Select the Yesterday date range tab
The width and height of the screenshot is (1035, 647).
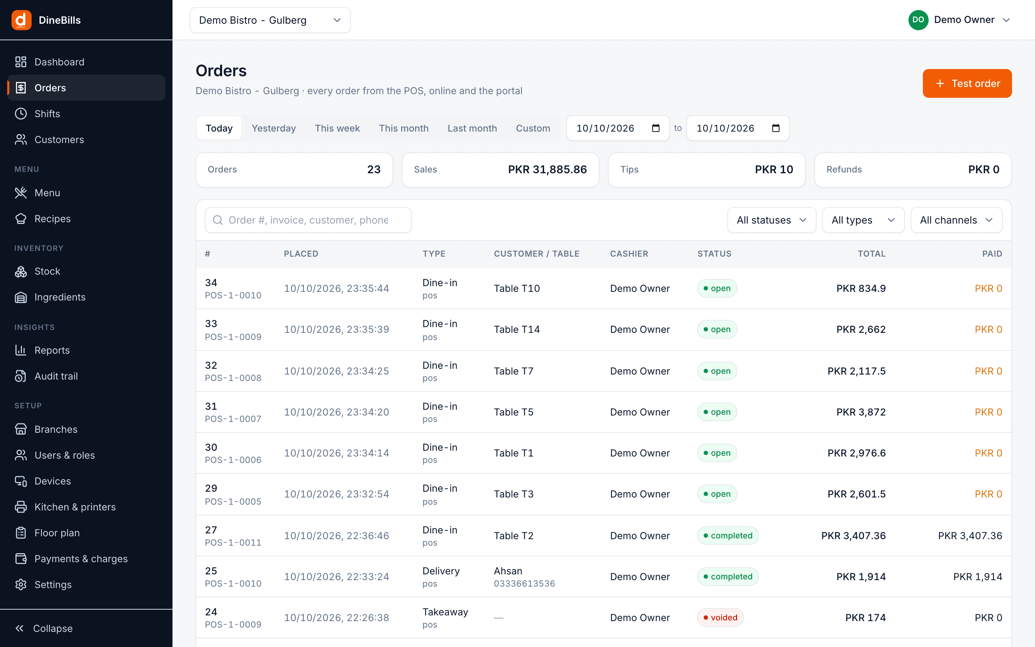pyautogui.click(x=274, y=128)
